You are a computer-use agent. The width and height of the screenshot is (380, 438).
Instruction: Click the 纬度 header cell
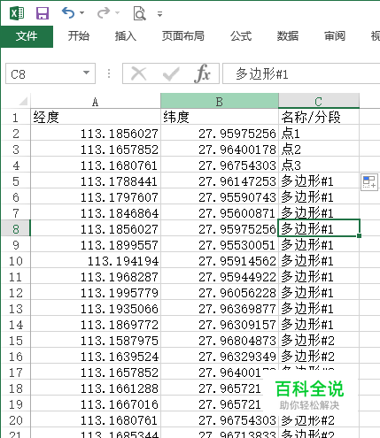coord(220,117)
